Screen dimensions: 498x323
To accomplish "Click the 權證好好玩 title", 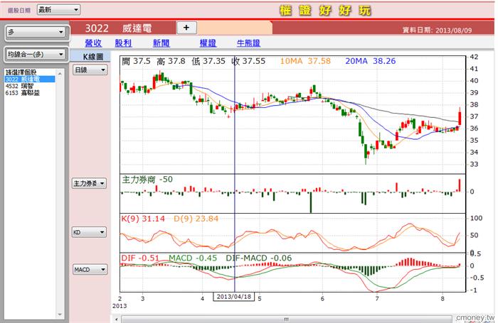I will point(325,11).
